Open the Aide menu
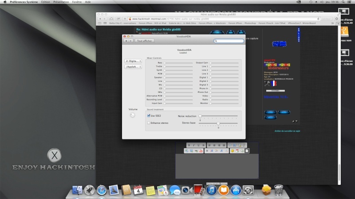 (x=87, y=2)
